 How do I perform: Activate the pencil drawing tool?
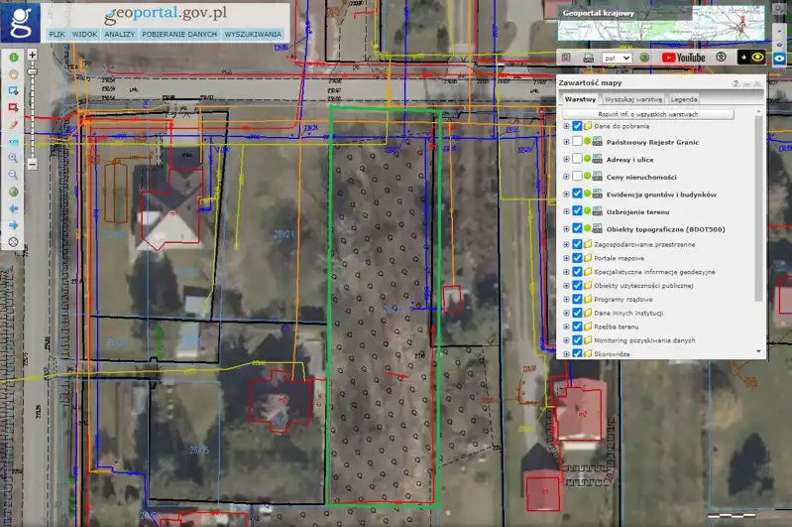pyautogui.click(x=14, y=125)
